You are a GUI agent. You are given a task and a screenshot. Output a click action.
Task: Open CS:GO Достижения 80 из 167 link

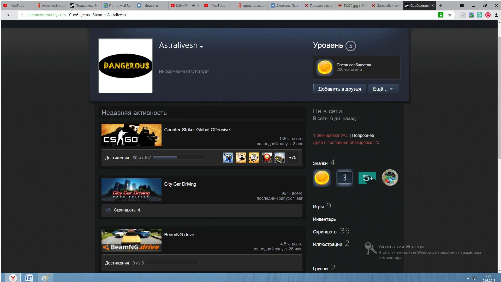(128, 158)
